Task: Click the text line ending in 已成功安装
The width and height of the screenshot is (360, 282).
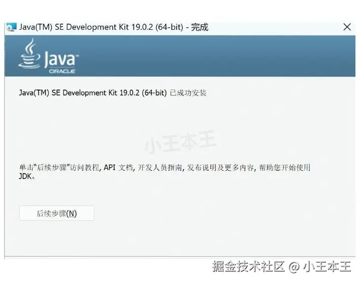Action: coord(113,93)
